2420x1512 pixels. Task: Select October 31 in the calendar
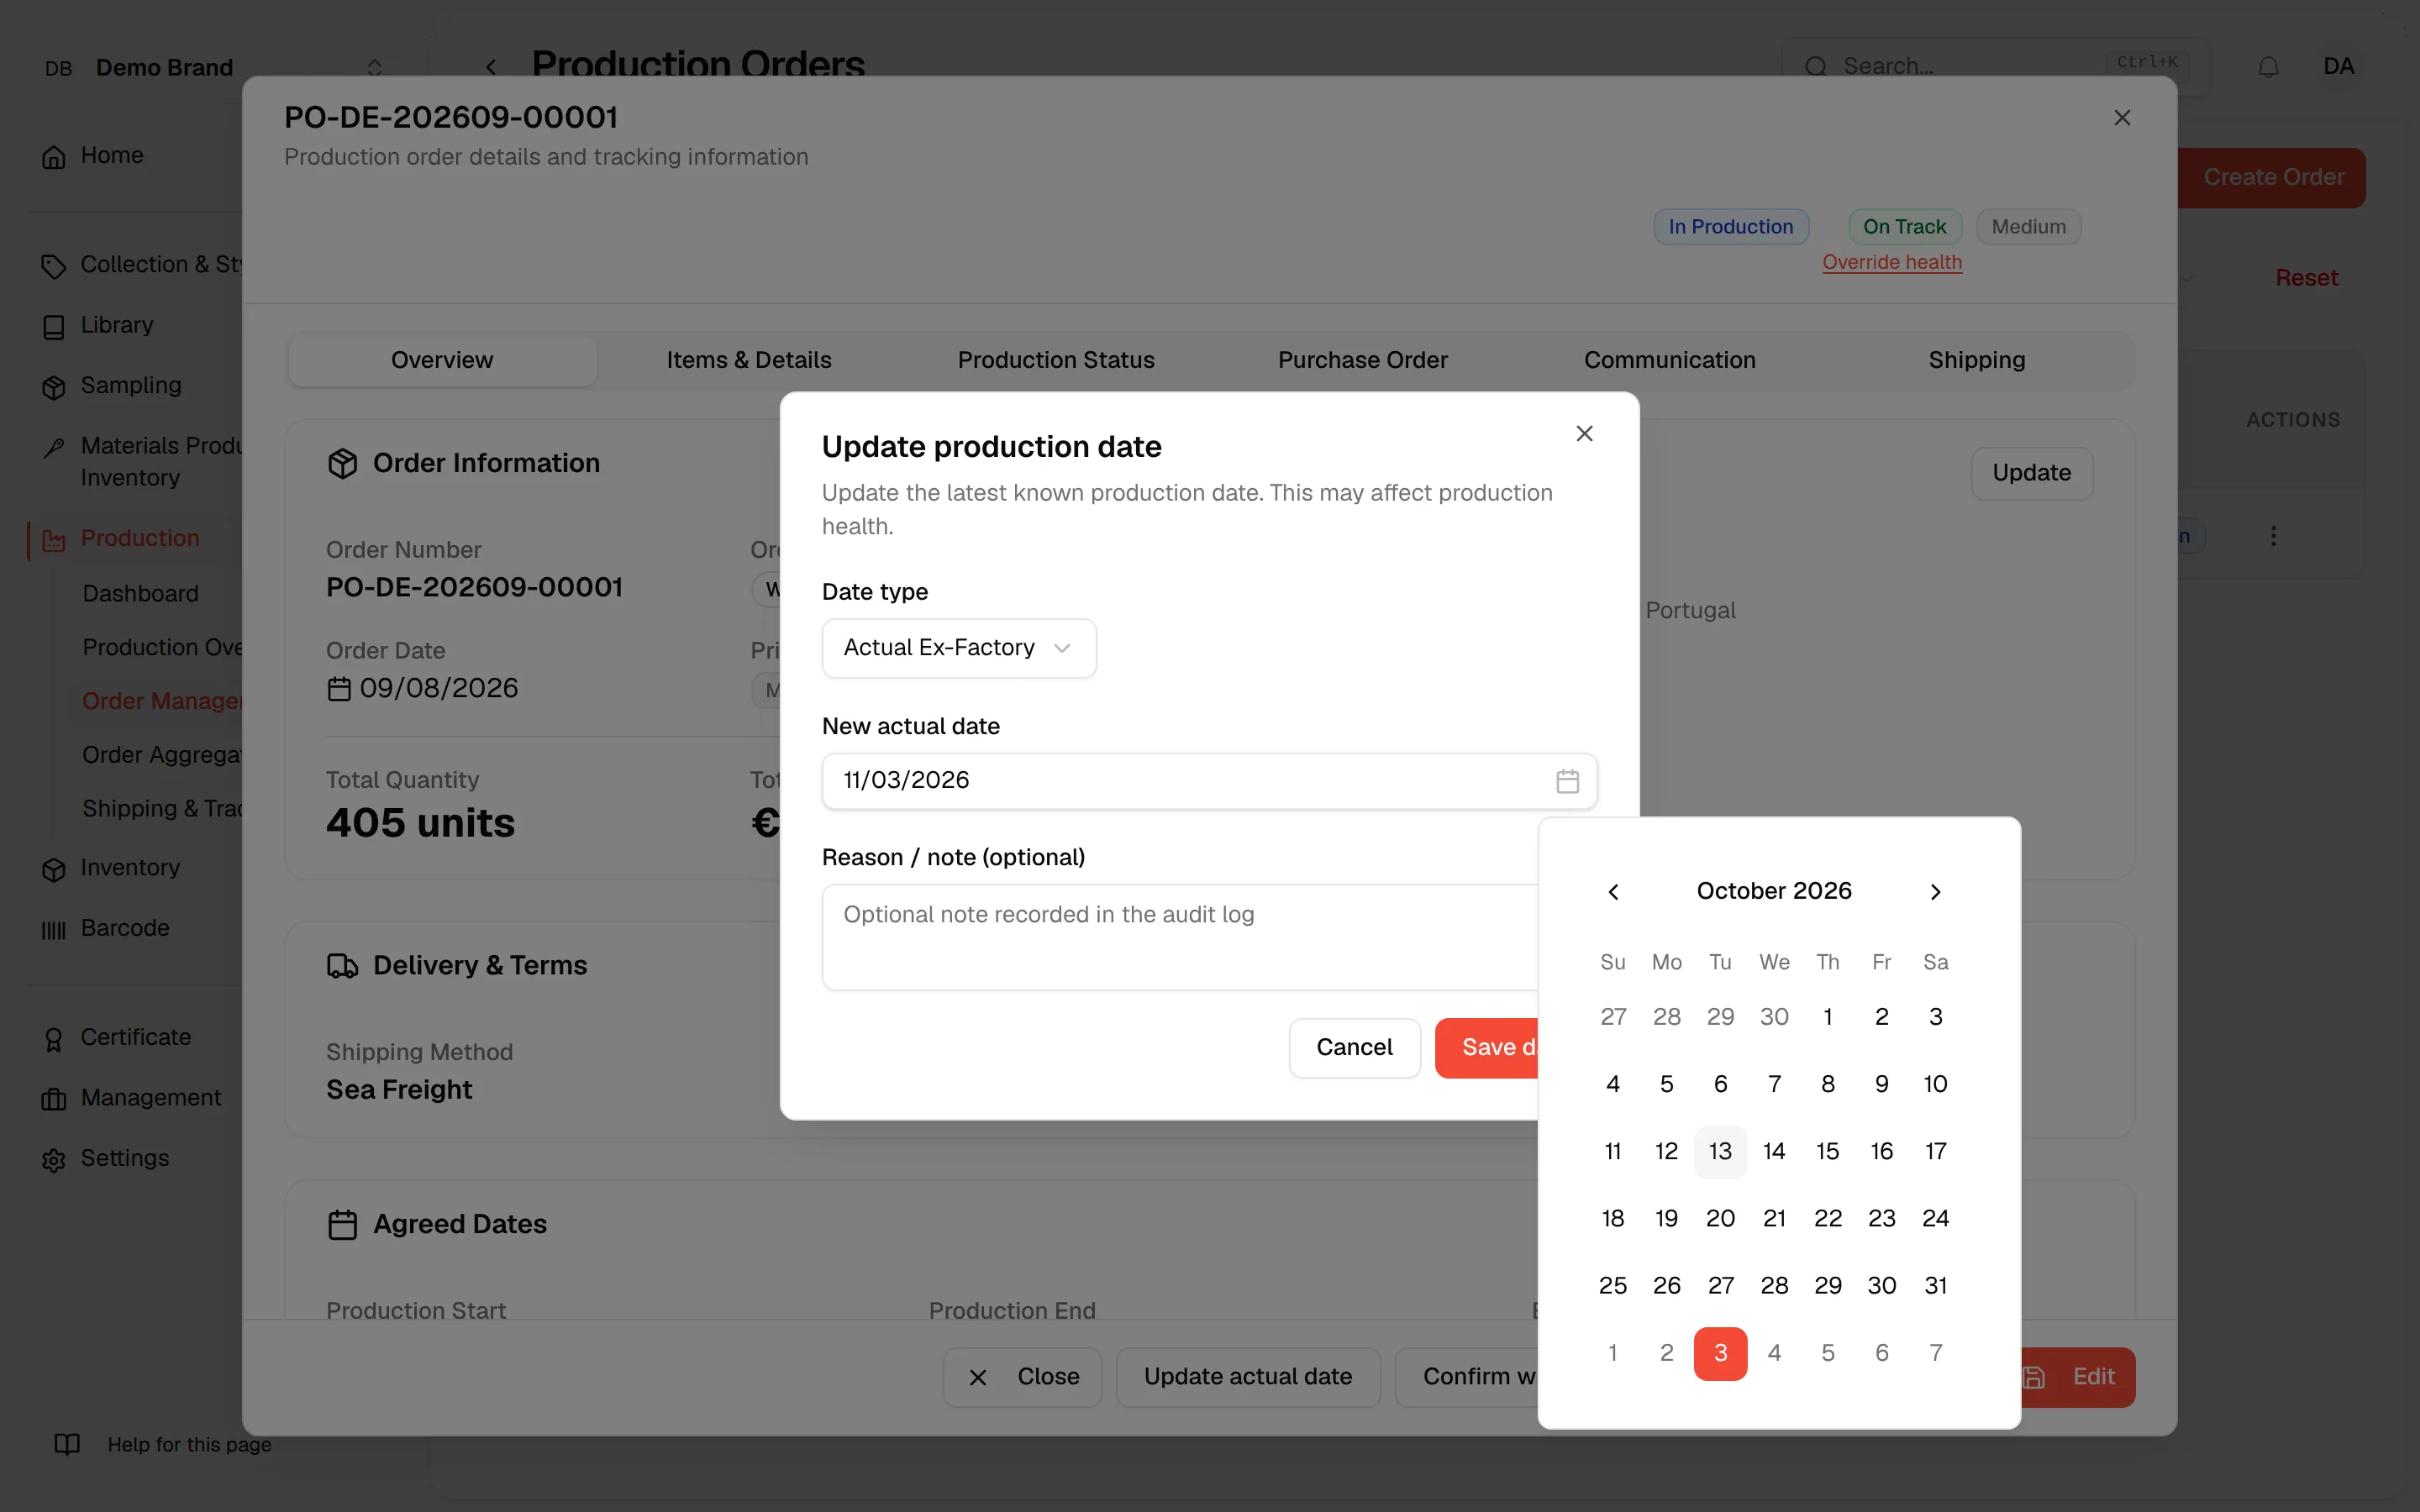coord(1935,1286)
